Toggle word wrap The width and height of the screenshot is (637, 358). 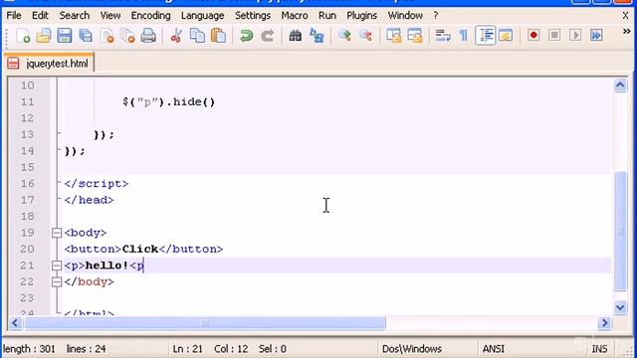(x=443, y=36)
